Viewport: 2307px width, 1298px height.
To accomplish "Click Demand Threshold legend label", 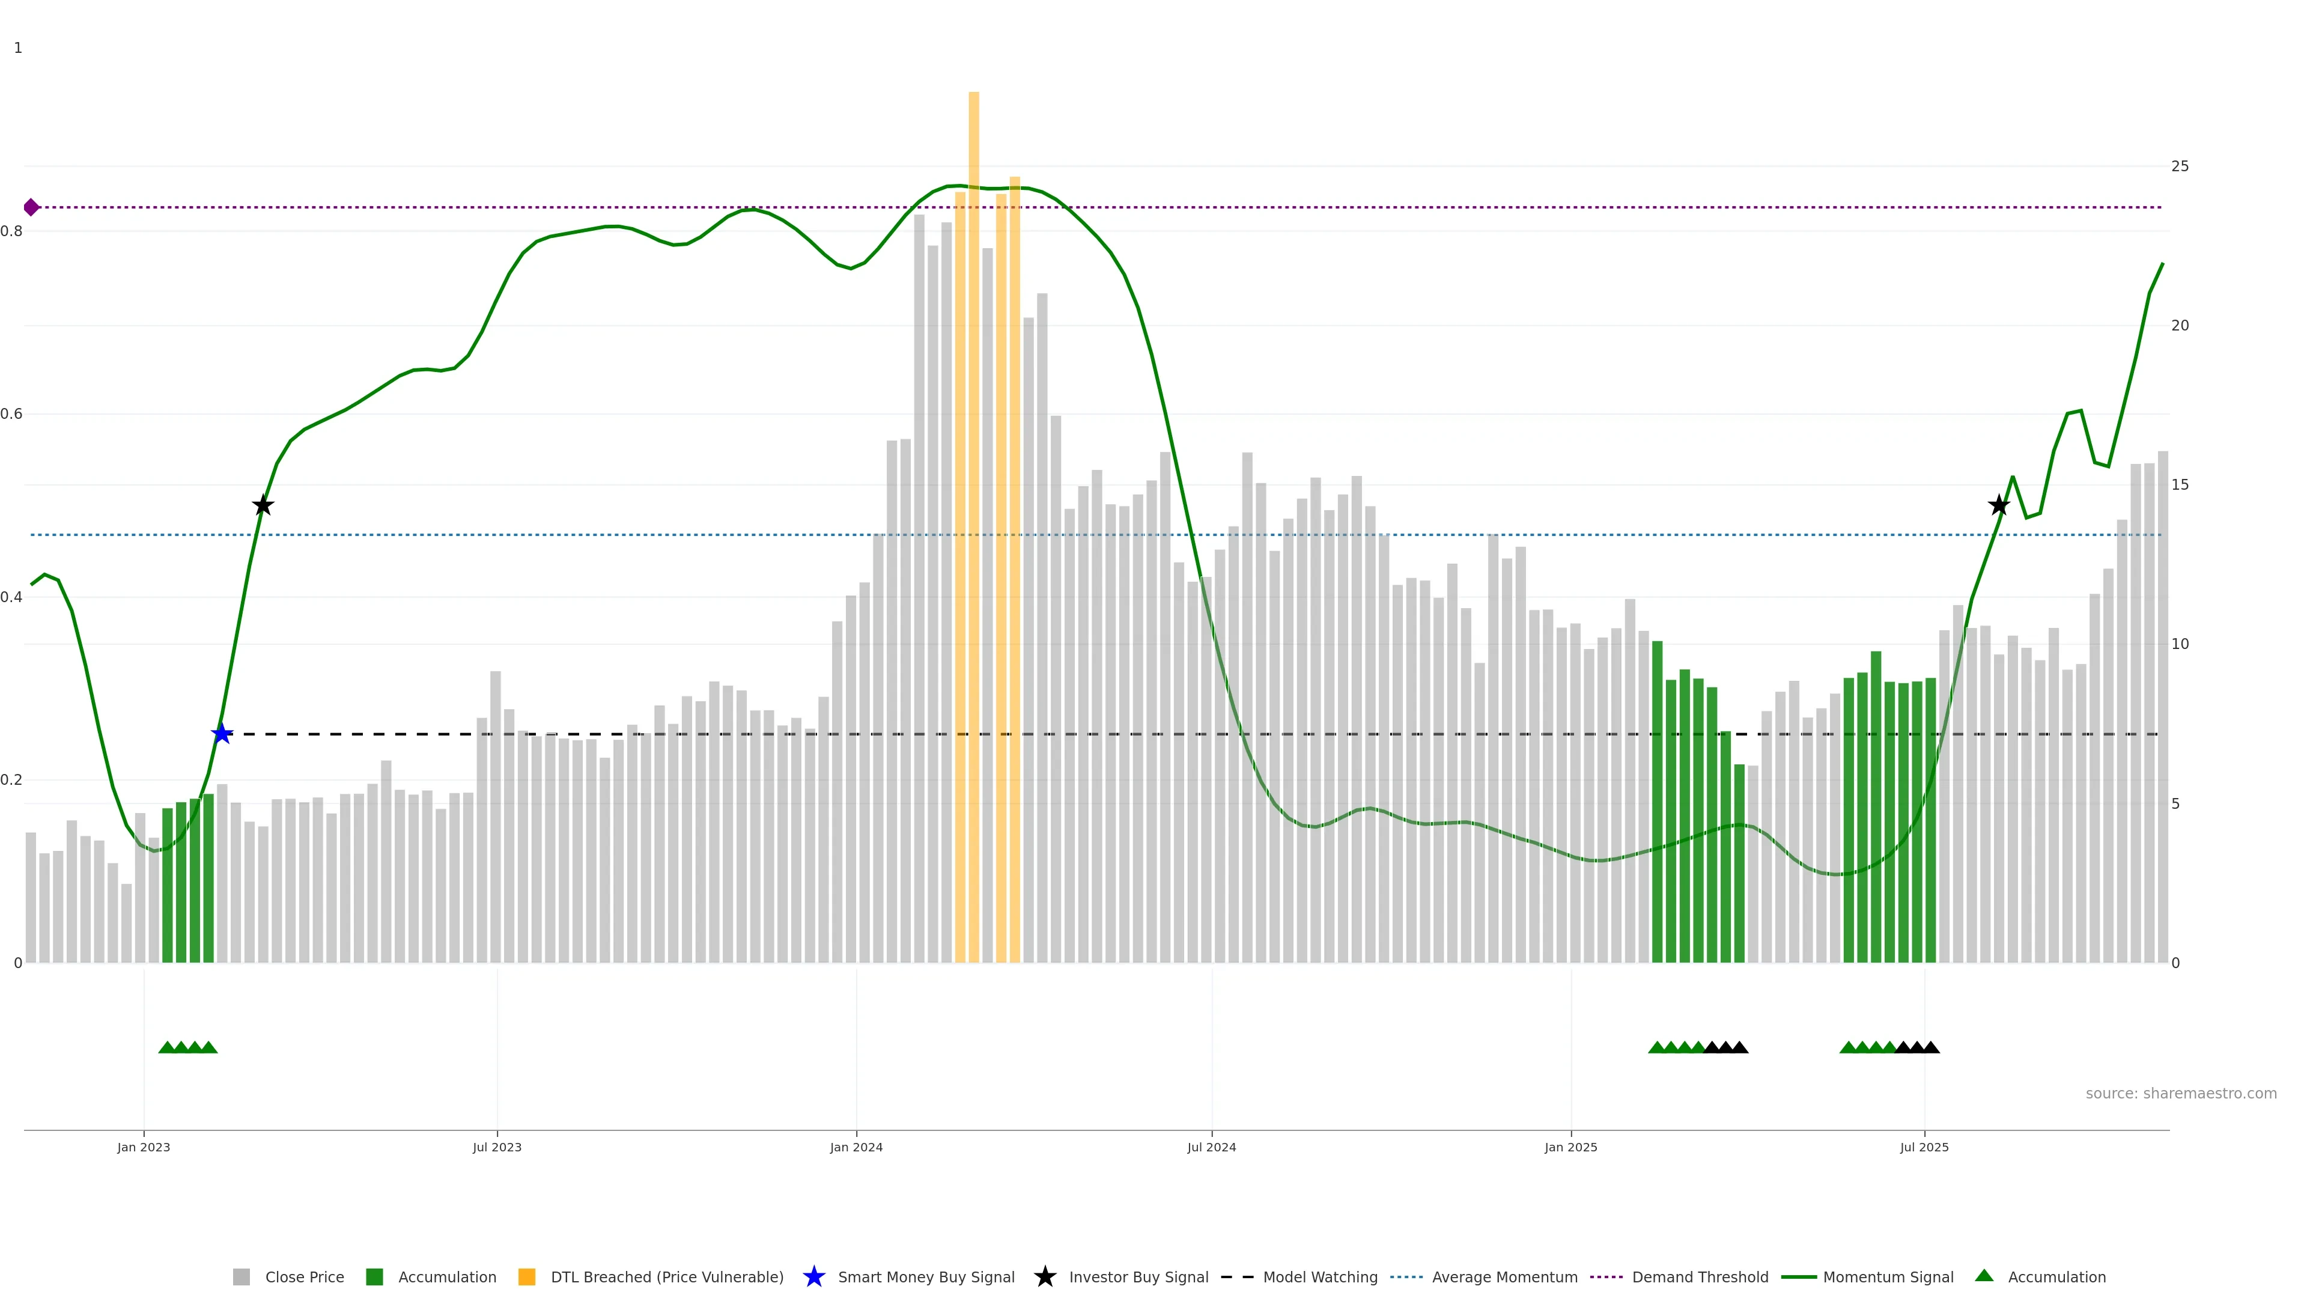I will click(1700, 1276).
